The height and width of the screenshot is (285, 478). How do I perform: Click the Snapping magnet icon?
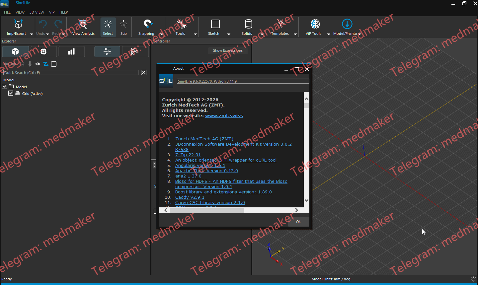[x=148, y=24]
